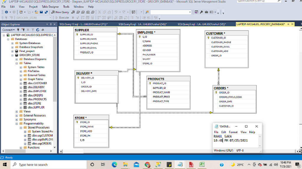Open Object Explorer window position dropdown arrow
The width and height of the screenshot is (302, 169).
47,24
